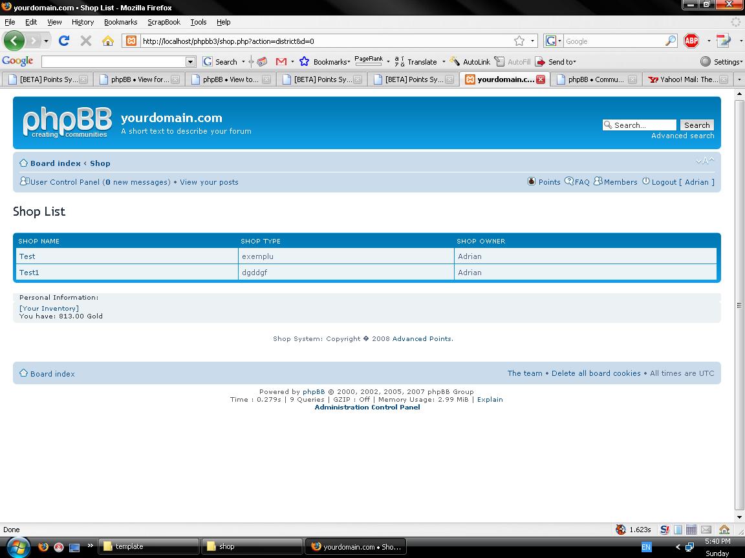
Task: Open the Gmail icon in Google Toolbar
Action: [281, 61]
